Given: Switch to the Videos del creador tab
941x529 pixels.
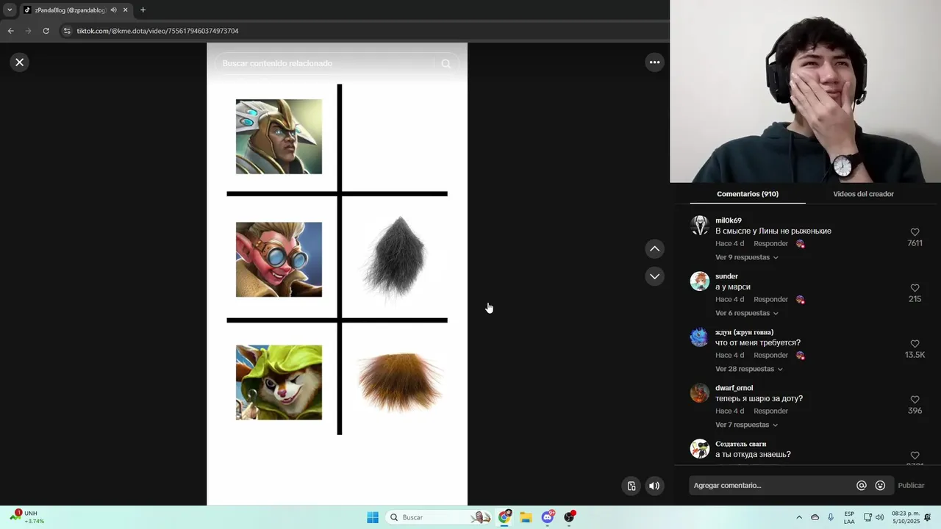Looking at the screenshot, I should click(863, 194).
